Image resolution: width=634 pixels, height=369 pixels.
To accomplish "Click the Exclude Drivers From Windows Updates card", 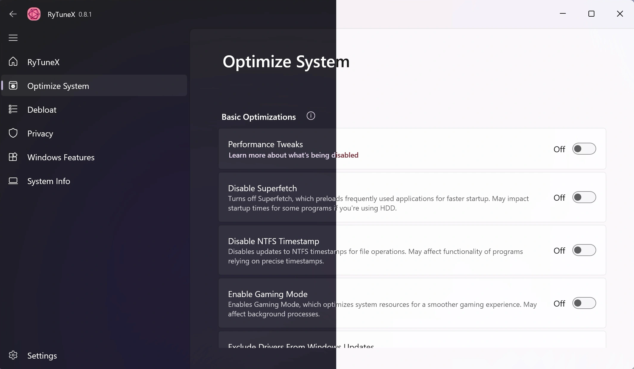I will (412, 339).
